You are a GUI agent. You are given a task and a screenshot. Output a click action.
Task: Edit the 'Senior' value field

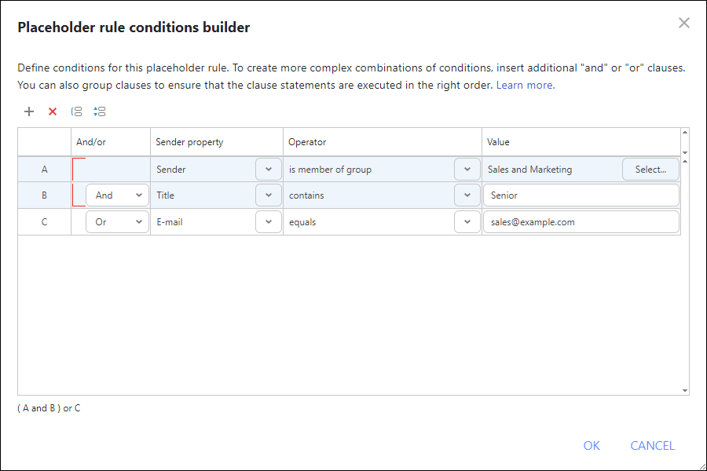point(581,195)
